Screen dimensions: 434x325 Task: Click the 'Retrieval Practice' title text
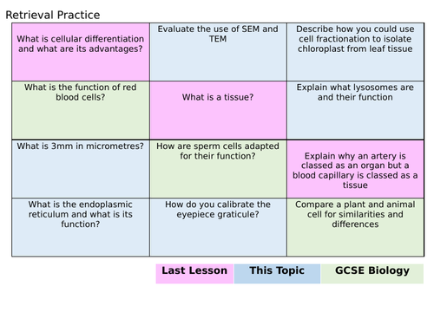53,15
